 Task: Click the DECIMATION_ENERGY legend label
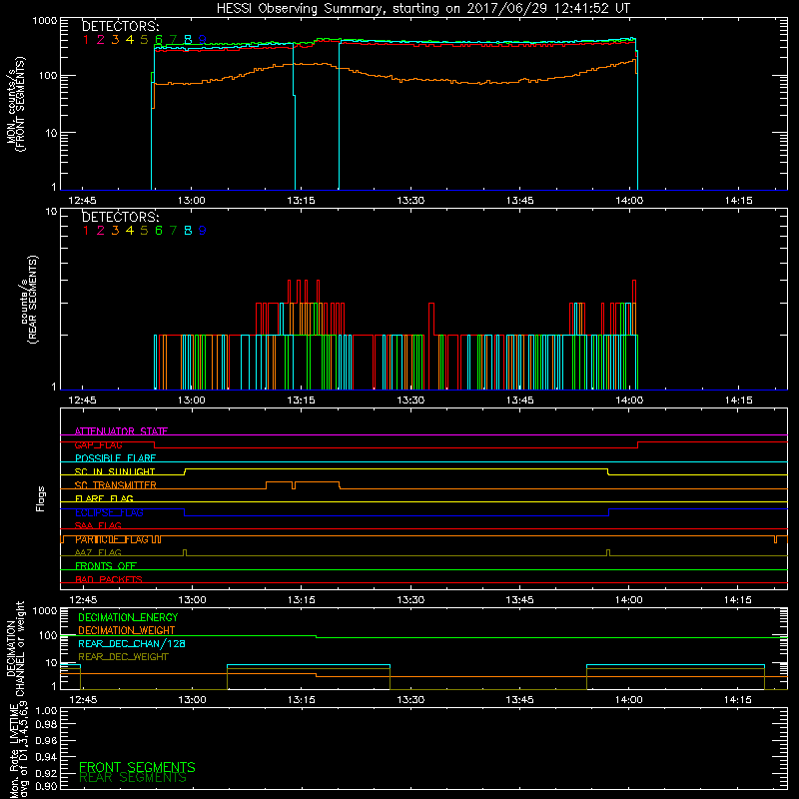pos(128,617)
